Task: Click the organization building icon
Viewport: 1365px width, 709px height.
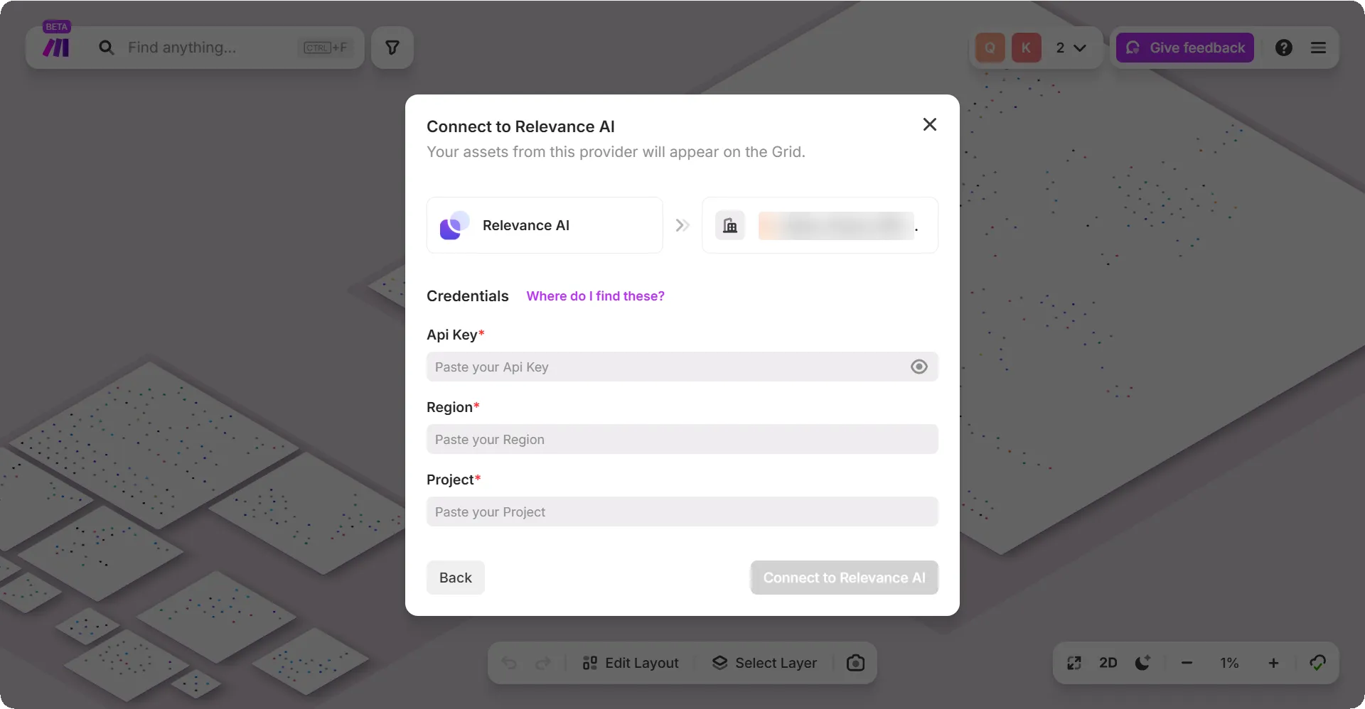Action: pyautogui.click(x=730, y=225)
